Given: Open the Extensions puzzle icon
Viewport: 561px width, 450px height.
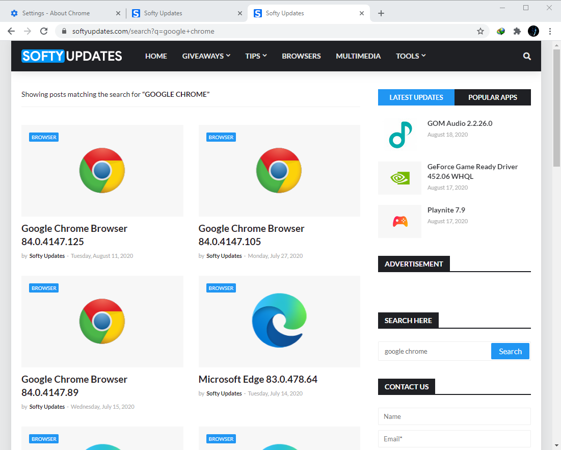Looking at the screenshot, I should pyautogui.click(x=517, y=31).
